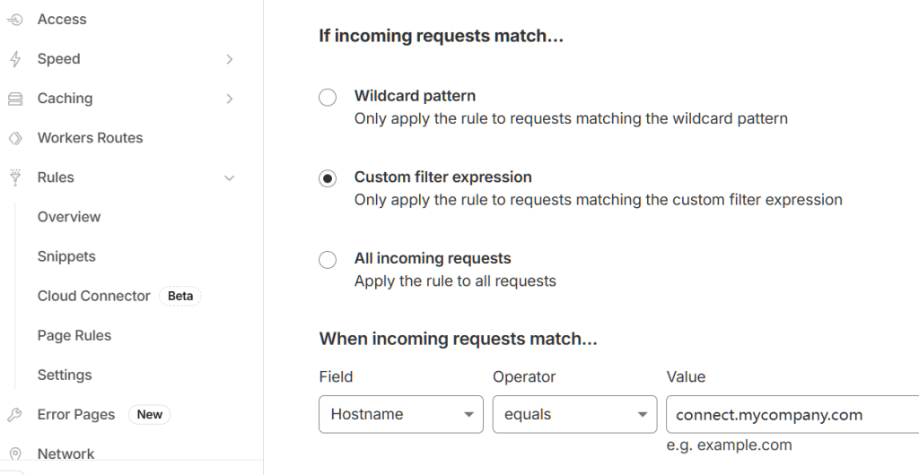Go to Snippets in the sidebar
Screen dimensions: 919x475
(66, 256)
